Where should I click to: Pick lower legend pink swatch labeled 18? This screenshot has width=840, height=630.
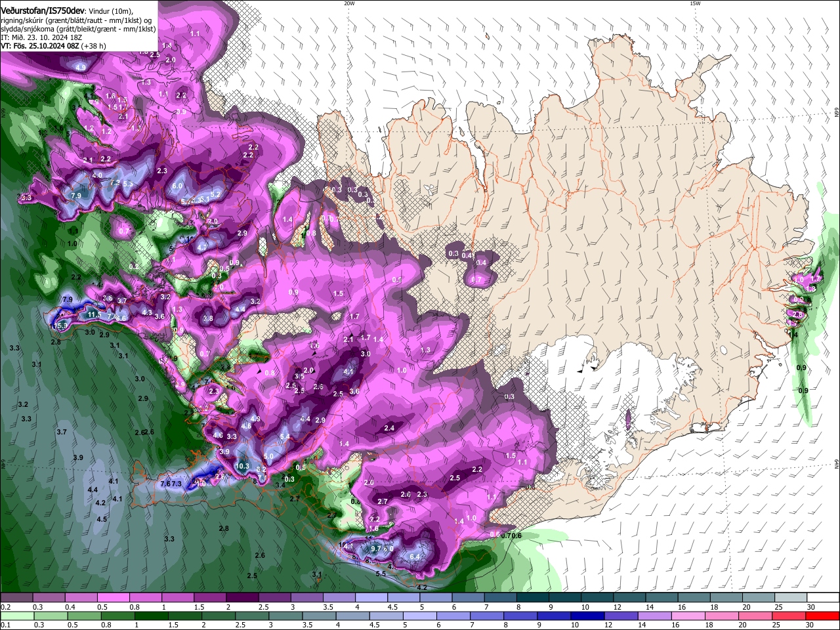click(723, 616)
